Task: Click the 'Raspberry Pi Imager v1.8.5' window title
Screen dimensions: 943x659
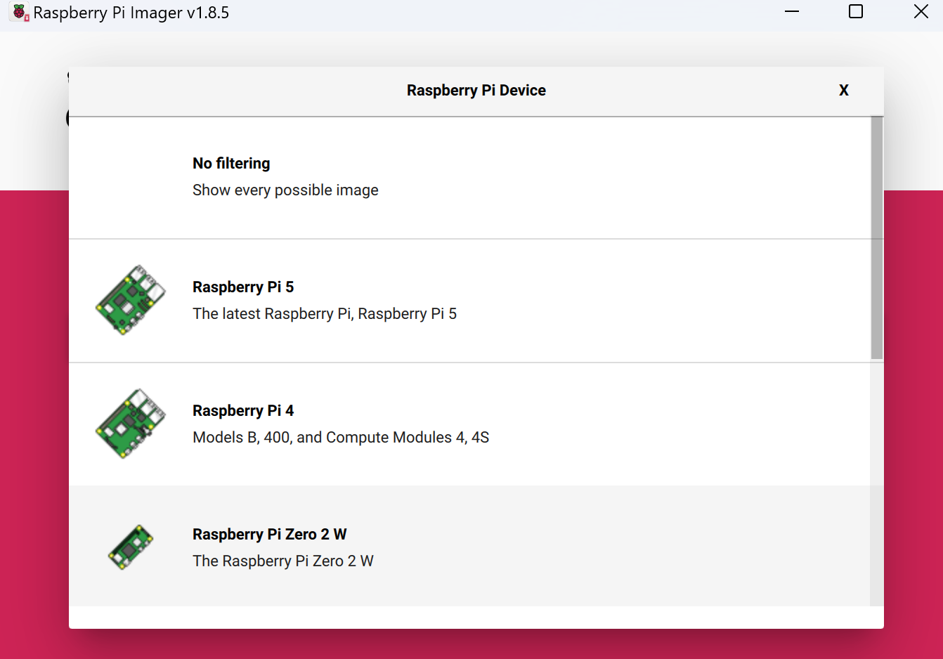Action: pos(131,13)
